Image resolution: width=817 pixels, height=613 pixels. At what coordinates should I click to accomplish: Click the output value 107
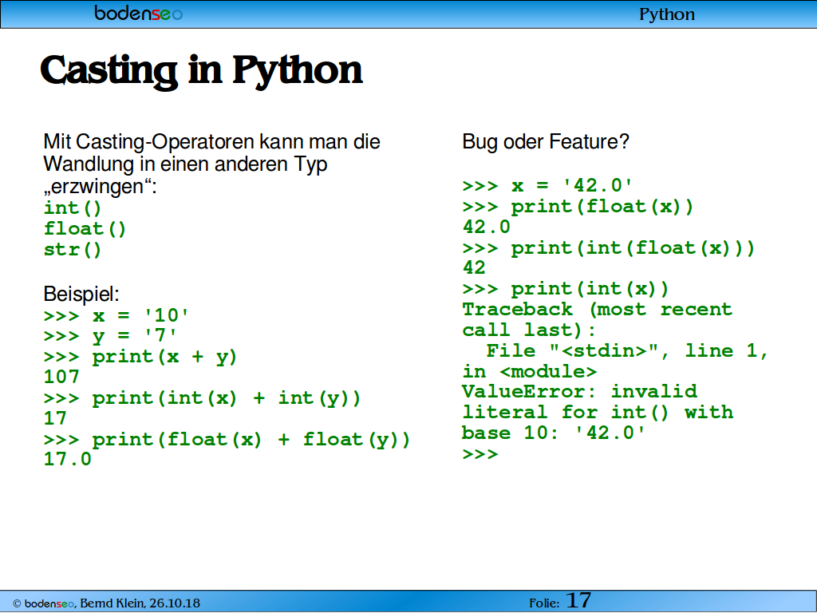[x=61, y=377]
